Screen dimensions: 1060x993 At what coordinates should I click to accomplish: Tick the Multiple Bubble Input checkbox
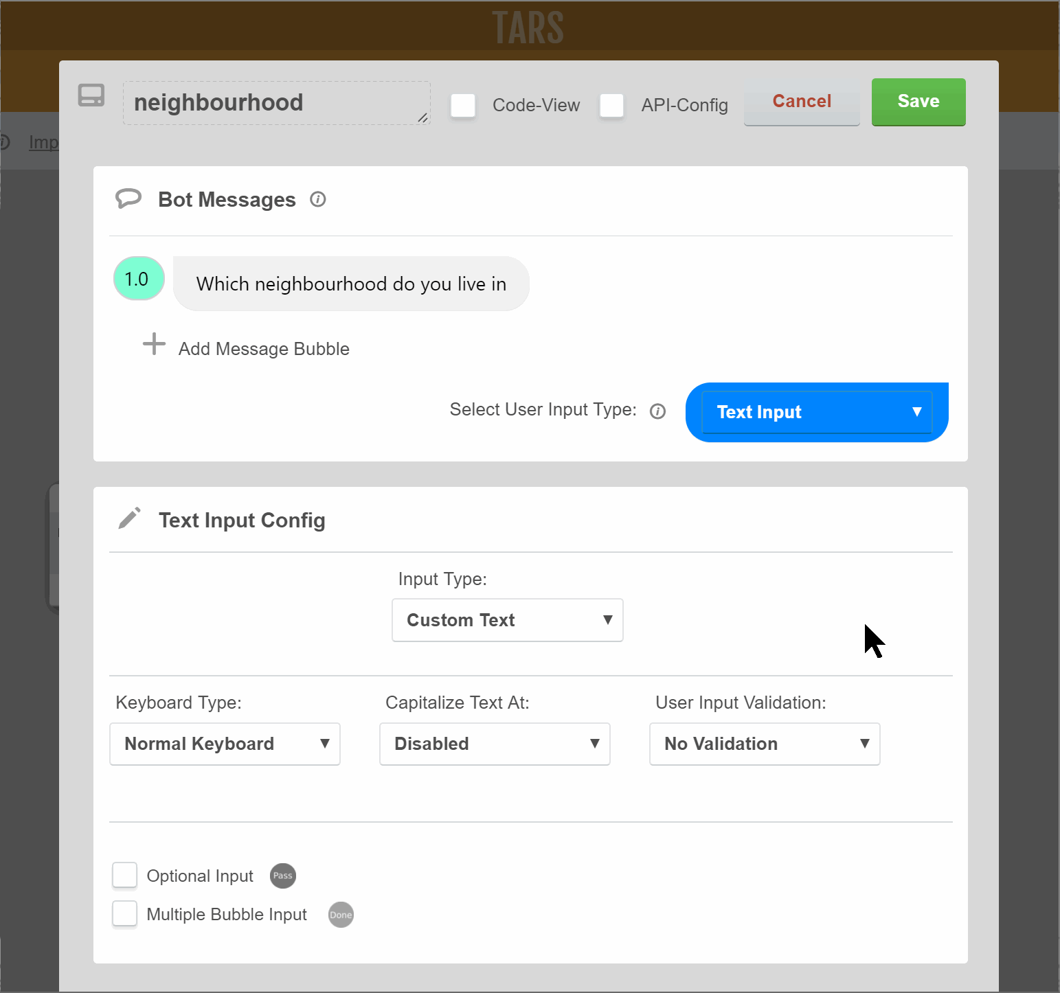(x=125, y=914)
